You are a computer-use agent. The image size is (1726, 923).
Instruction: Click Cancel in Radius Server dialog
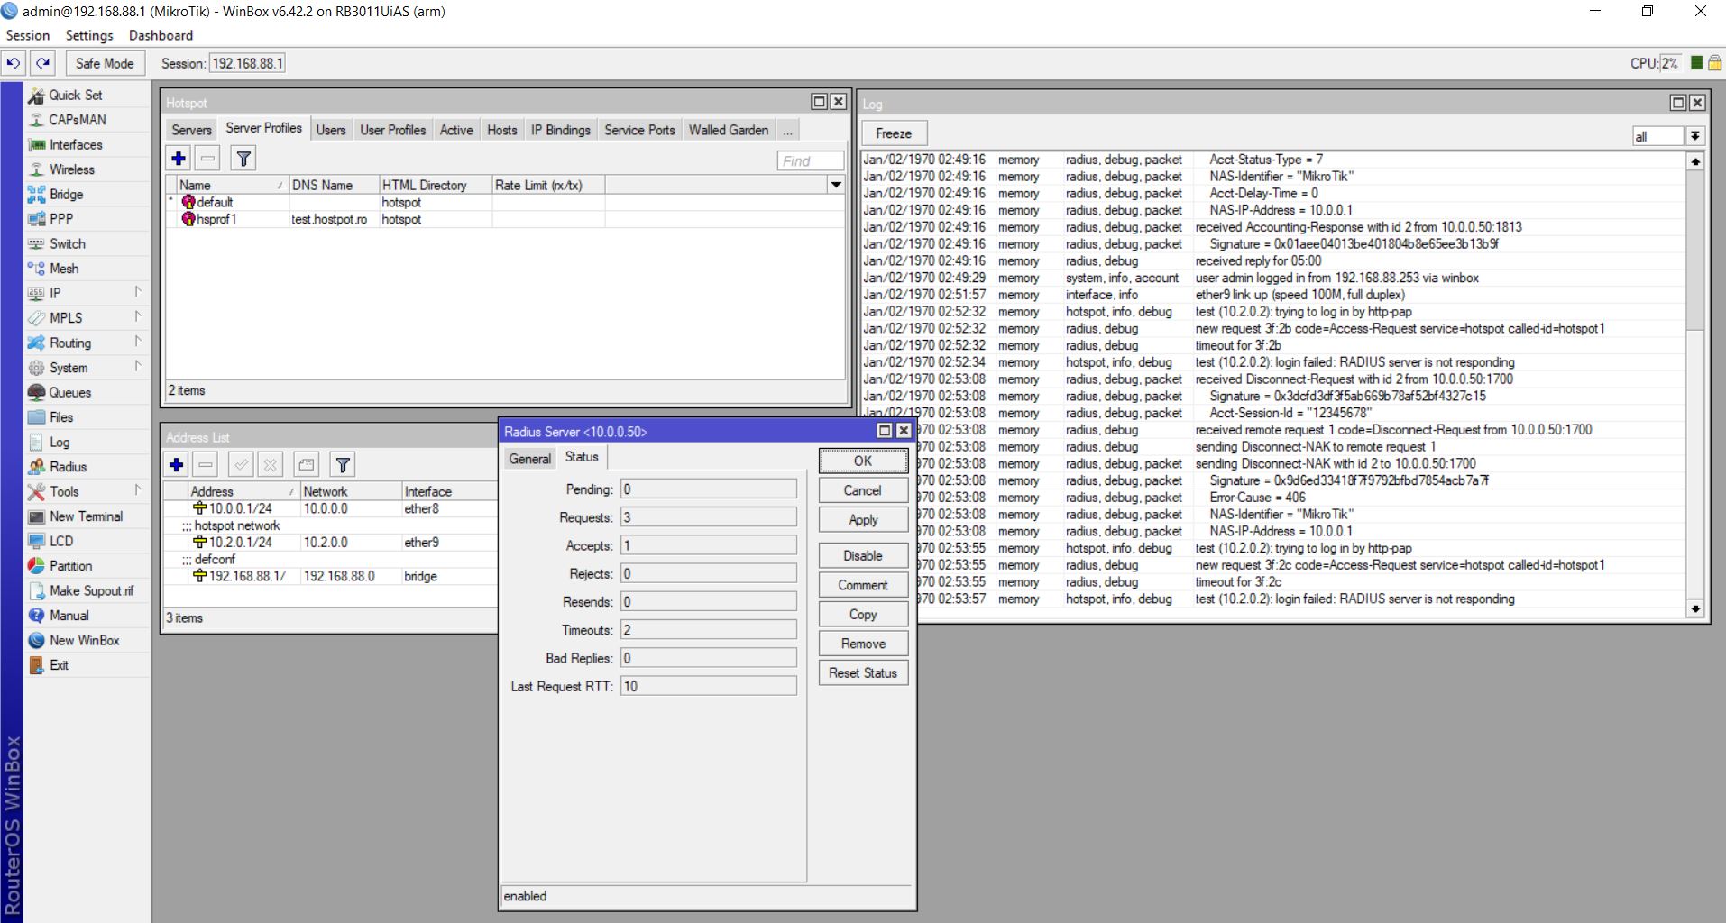863,490
